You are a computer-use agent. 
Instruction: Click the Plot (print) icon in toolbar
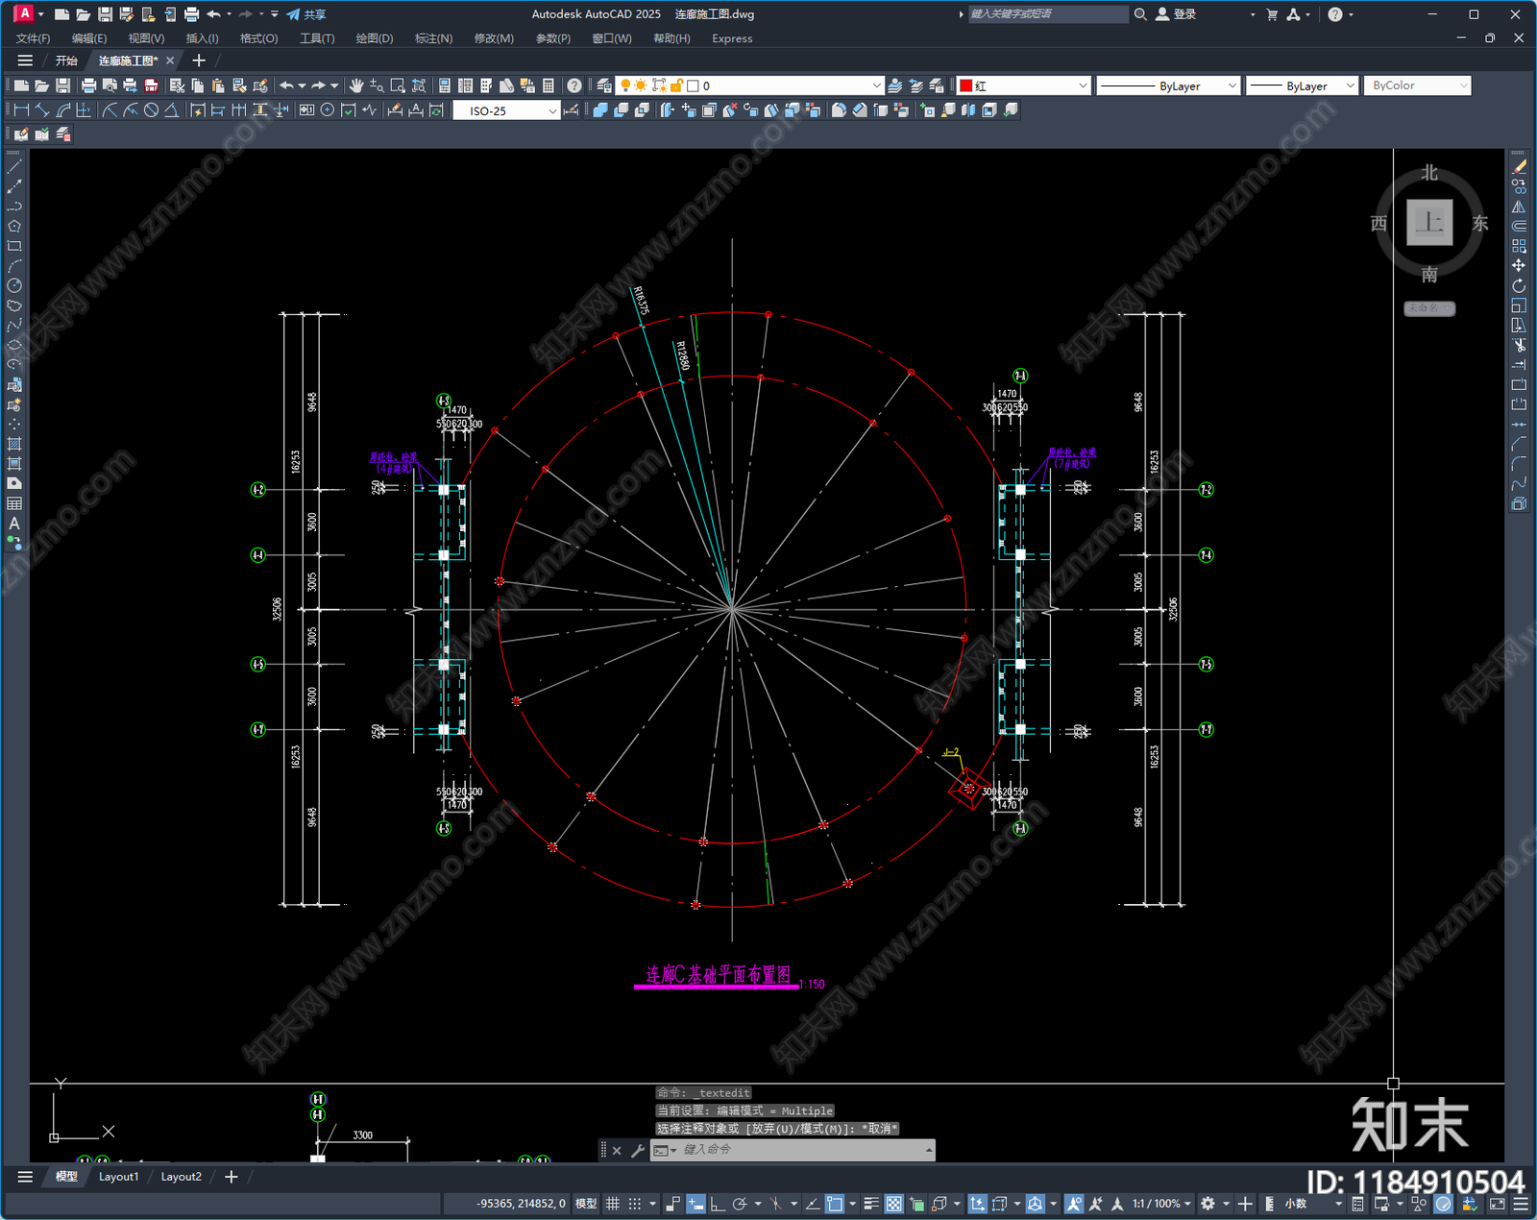[x=89, y=85]
